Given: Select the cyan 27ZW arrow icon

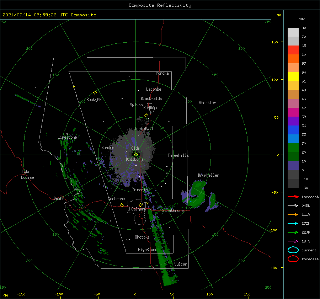Looking at the screenshot, I should pos(293,224).
